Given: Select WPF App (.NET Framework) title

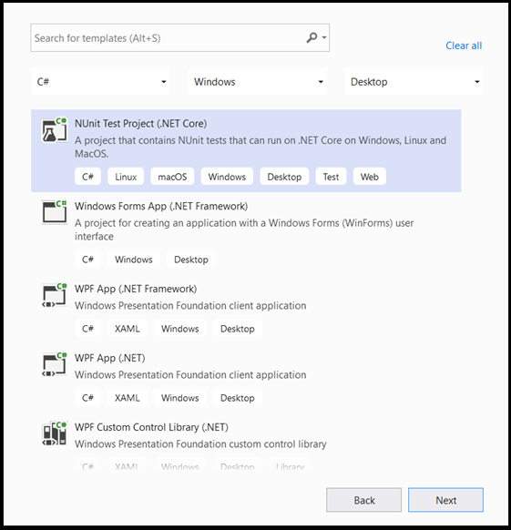Looking at the screenshot, I should tap(136, 289).
